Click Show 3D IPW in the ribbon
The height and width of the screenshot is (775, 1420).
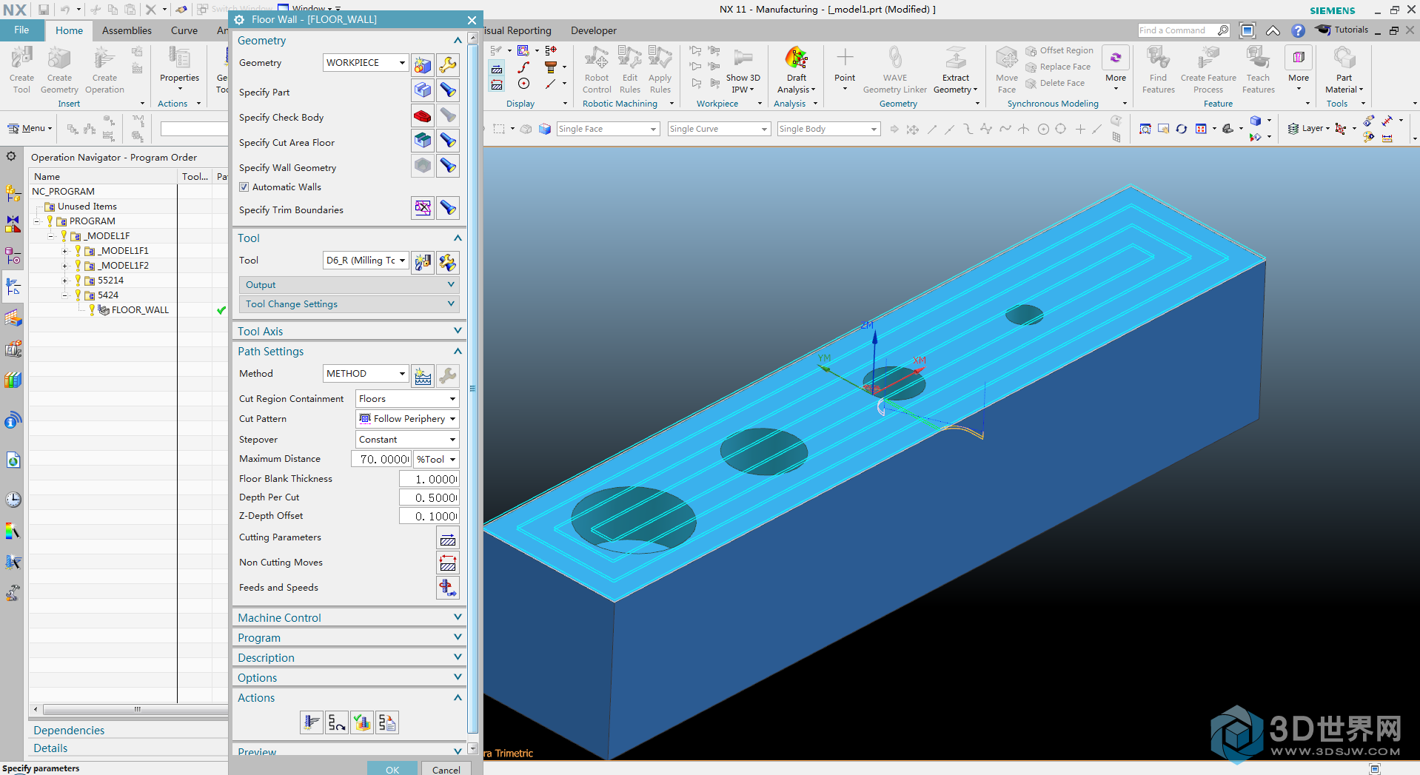point(743,70)
